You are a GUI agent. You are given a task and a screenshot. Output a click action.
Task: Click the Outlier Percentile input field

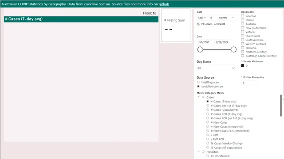(x=249, y=83)
